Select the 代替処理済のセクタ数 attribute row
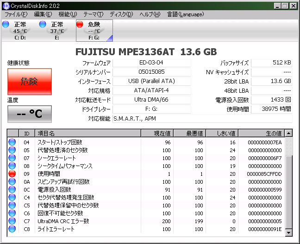The height and width of the screenshot is (244, 300). (146, 150)
